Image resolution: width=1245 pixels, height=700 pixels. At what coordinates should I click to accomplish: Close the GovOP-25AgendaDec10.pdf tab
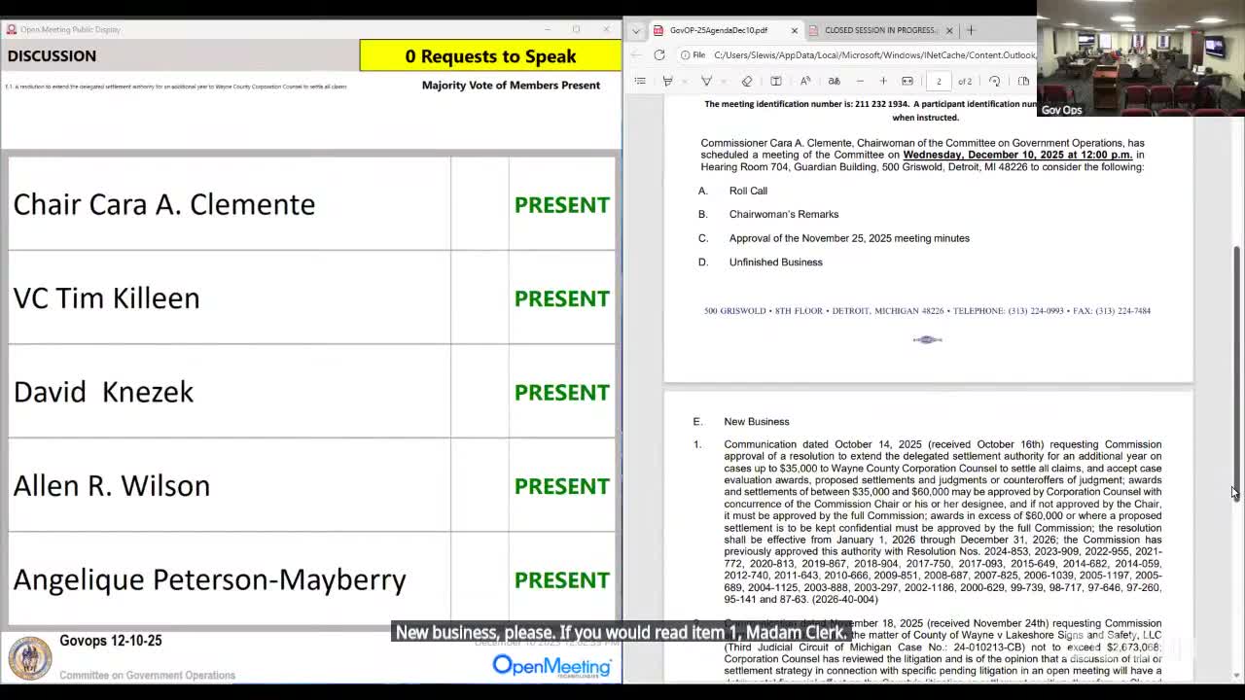coord(794,30)
